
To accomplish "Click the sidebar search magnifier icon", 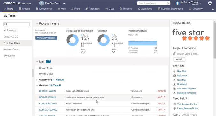I will pos(6,24).
